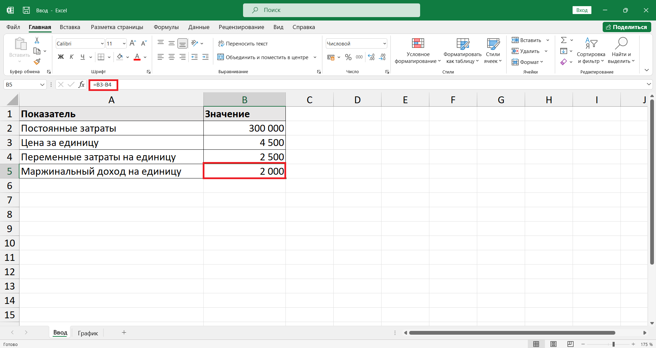Image resolution: width=656 pixels, height=348 pixels.
Task: Switch to Page Layout view in status bar
Action: point(553,344)
